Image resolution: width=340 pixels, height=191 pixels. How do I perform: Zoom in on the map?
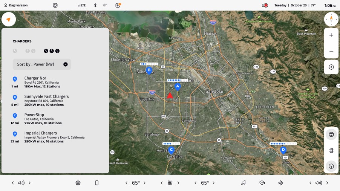(x=331, y=35)
